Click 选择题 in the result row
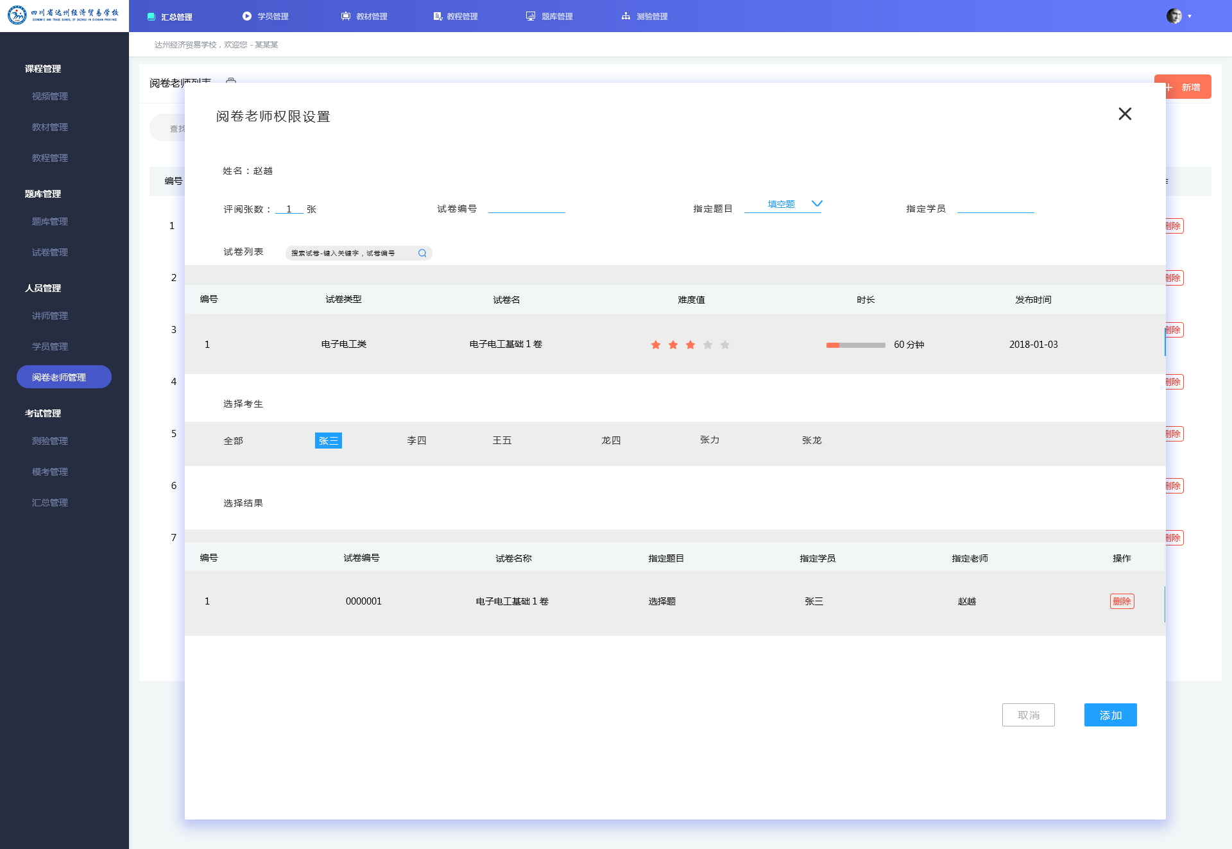This screenshot has width=1232, height=849. click(x=662, y=601)
